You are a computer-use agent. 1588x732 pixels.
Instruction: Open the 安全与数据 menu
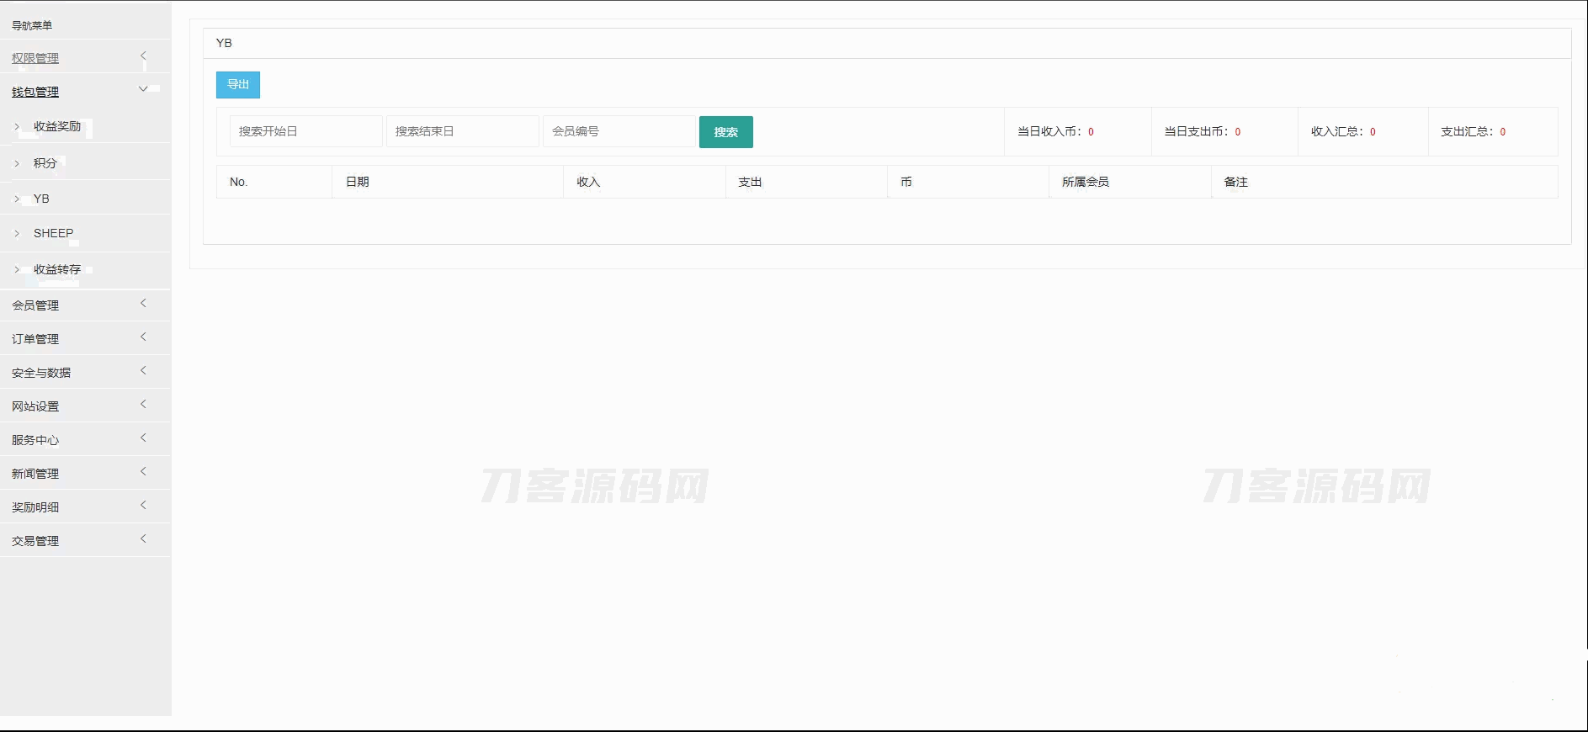(41, 373)
